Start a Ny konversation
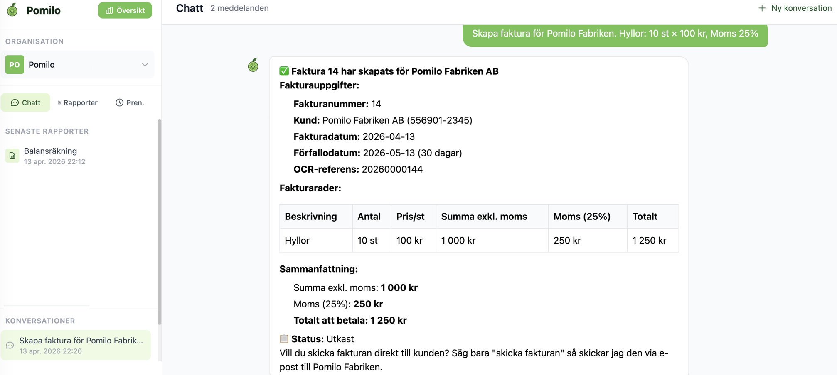 tap(795, 8)
